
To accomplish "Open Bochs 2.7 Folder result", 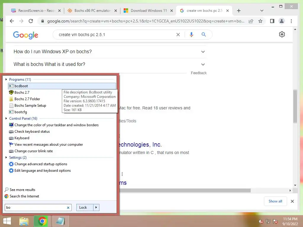I will coord(27,99).
